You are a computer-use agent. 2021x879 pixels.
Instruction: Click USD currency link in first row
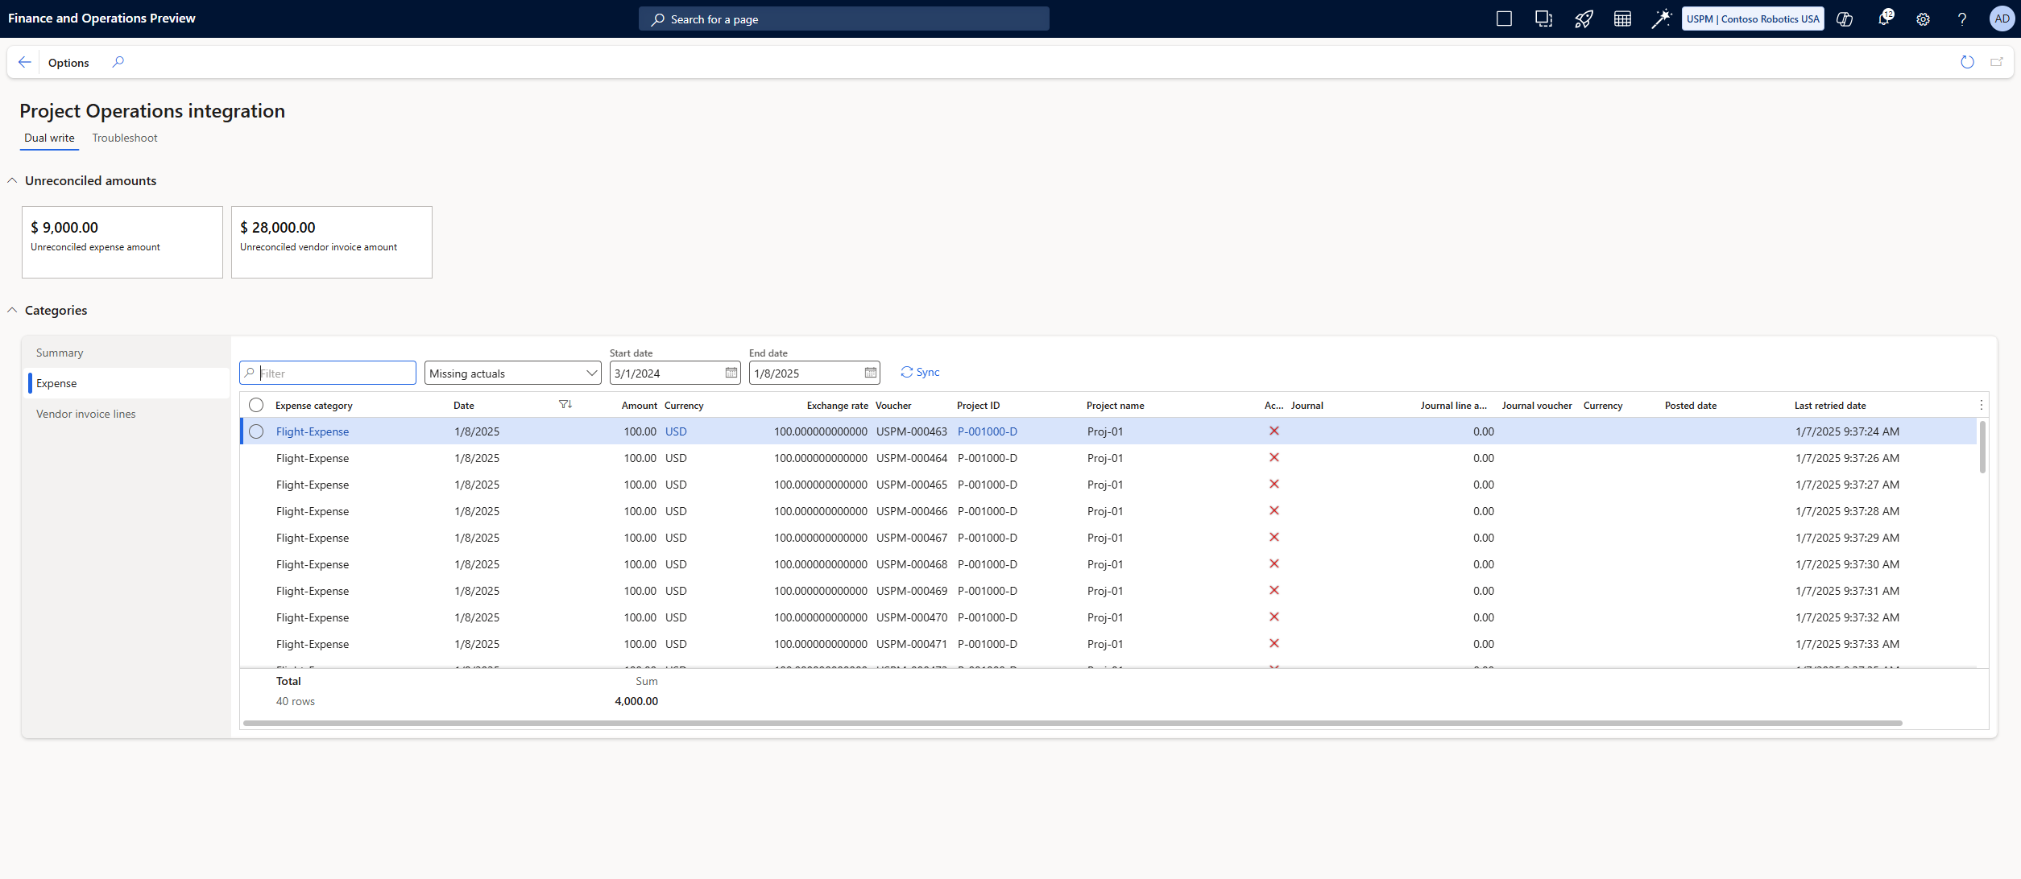[x=676, y=431]
